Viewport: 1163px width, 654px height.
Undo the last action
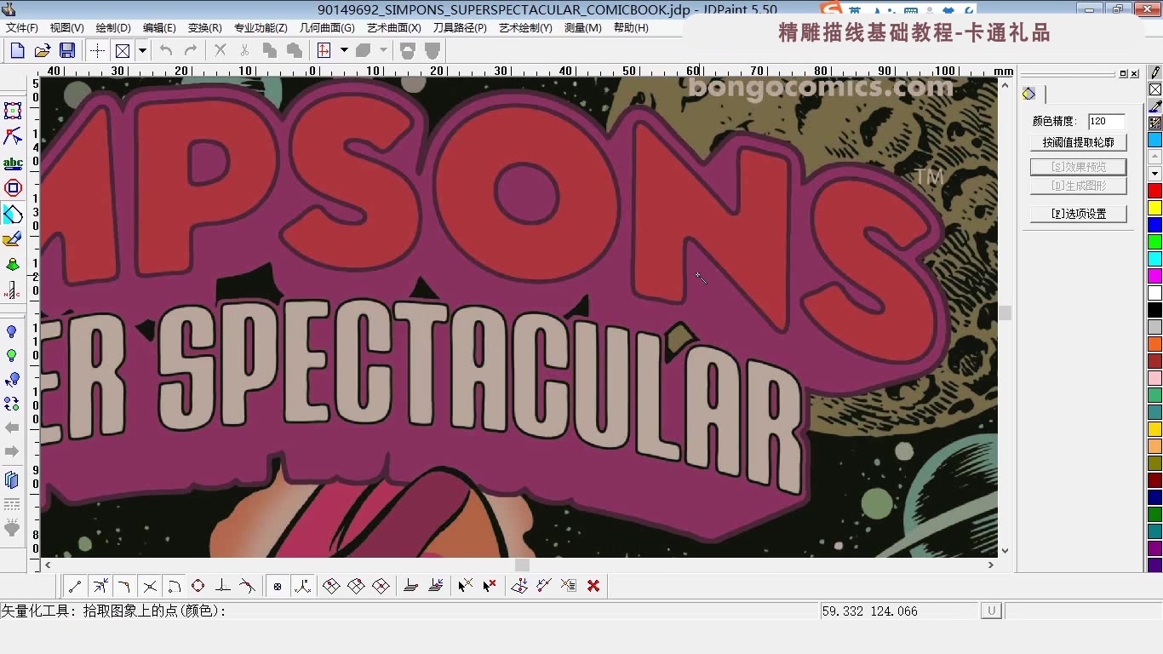tap(166, 50)
